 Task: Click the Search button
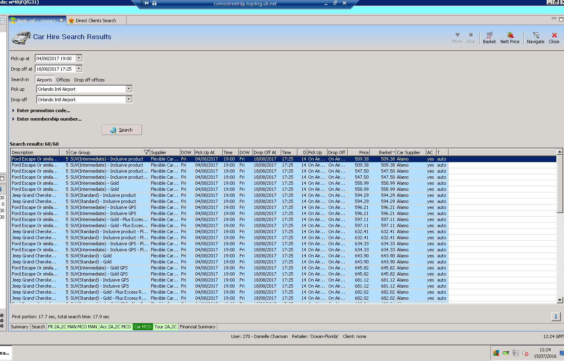(x=122, y=130)
